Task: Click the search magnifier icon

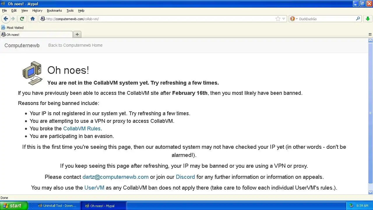Action: click(358, 19)
